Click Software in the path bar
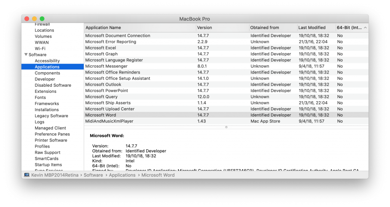 click(93, 175)
